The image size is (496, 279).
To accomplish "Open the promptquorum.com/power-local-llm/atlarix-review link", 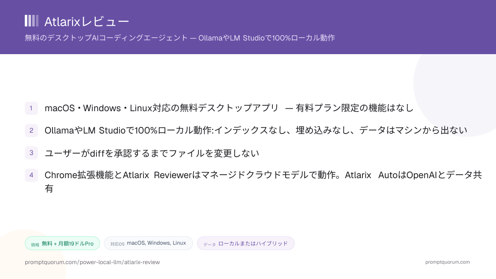I will pos(92,262).
